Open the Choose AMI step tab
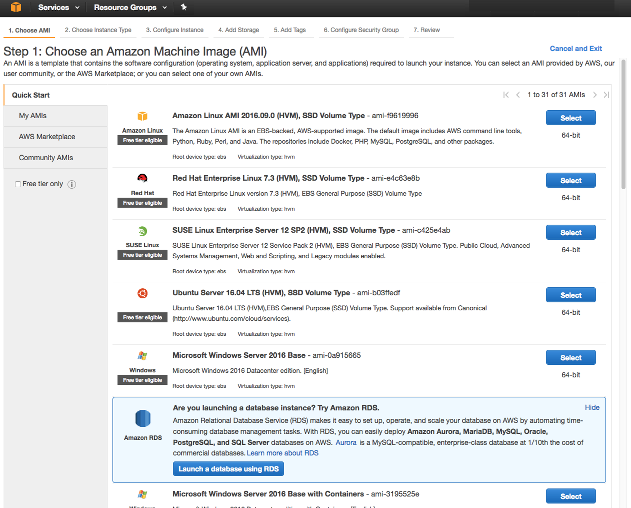 [x=29, y=31]
